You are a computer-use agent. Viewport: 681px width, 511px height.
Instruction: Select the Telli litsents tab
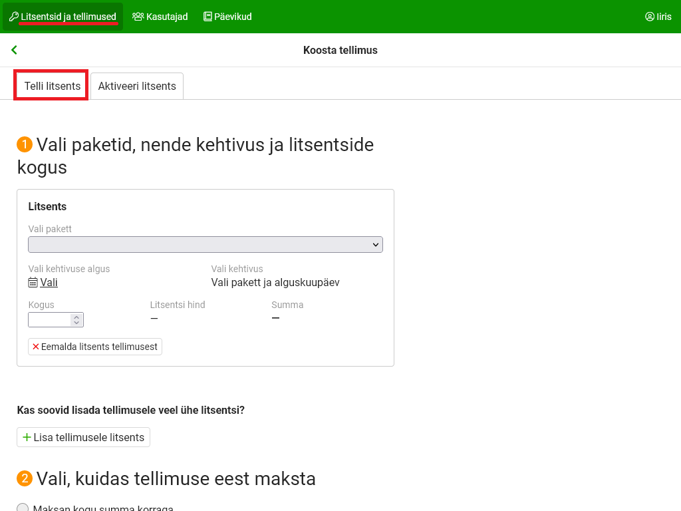tap(52, 86)
